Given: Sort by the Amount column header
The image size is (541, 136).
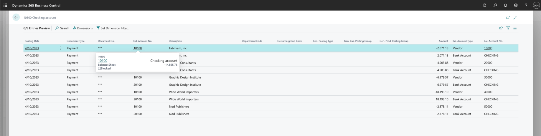Looking at the screenshot, I should pyautogui.click(x=443, y=41).
